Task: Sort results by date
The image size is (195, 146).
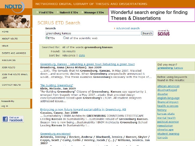Action: click(82, 56)
